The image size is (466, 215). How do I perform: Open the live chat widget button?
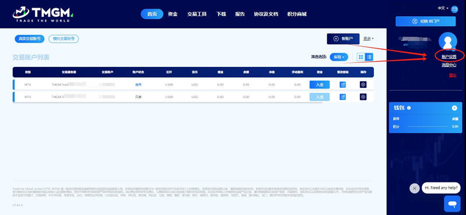(x=452, y=203)
